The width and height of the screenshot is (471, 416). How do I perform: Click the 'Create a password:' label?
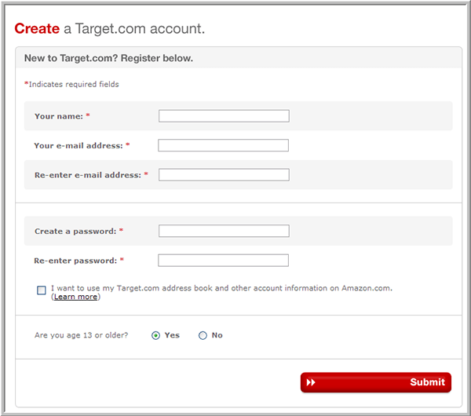75,232
